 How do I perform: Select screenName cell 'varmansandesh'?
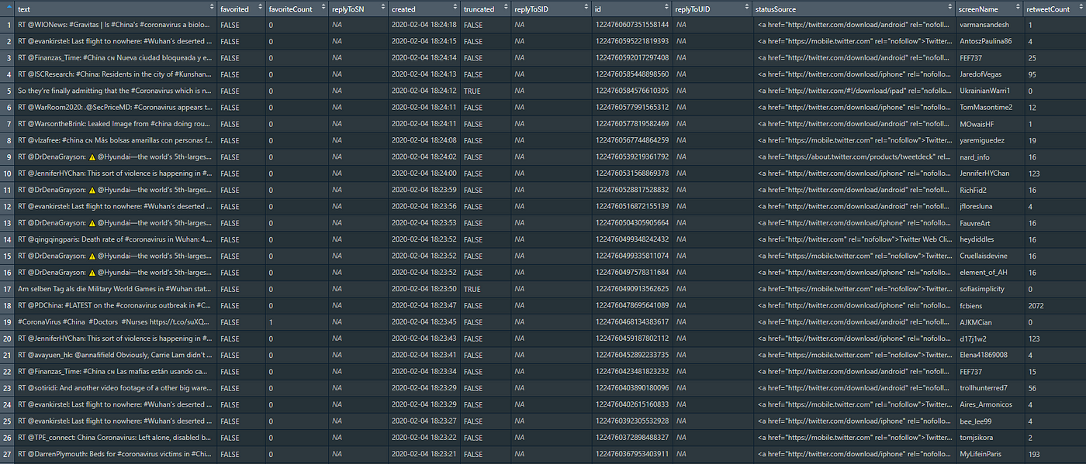coord(985,25)
